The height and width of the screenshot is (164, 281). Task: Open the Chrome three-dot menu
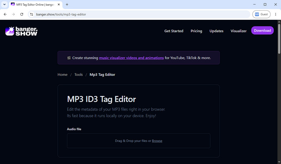[x=276, y=14]
